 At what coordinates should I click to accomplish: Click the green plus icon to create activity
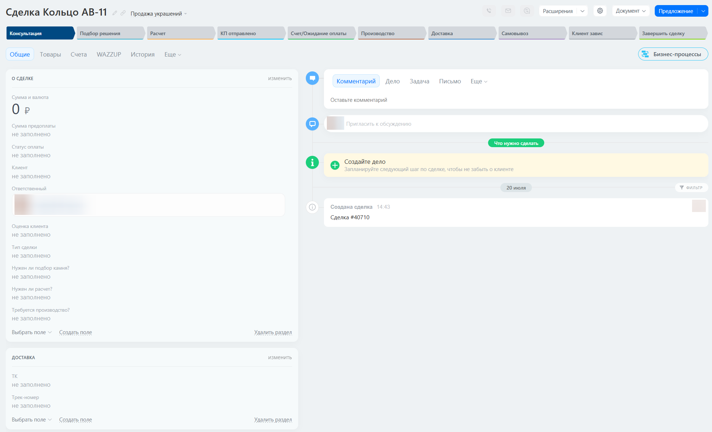[x=335, y=165]
